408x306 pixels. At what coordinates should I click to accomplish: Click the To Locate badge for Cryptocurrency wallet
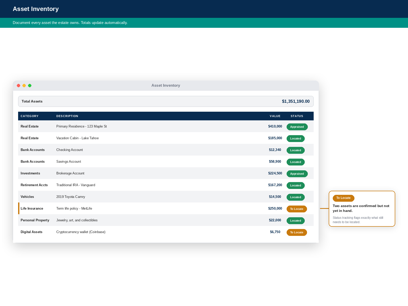coord(297,232)
